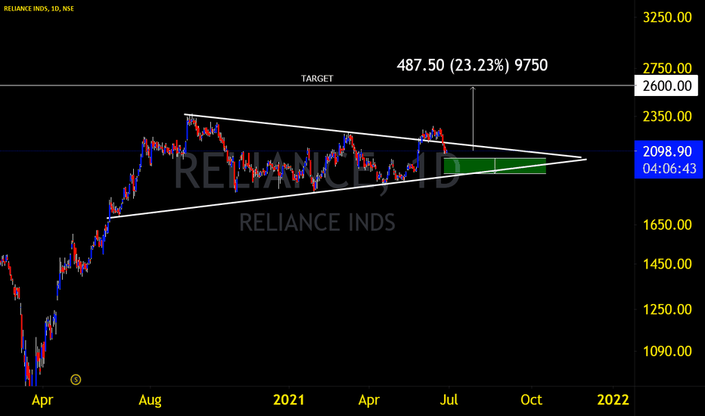705x416 pixels.
Task: Click the Apr label after 2021 on time axis
Action: [368, 400]
